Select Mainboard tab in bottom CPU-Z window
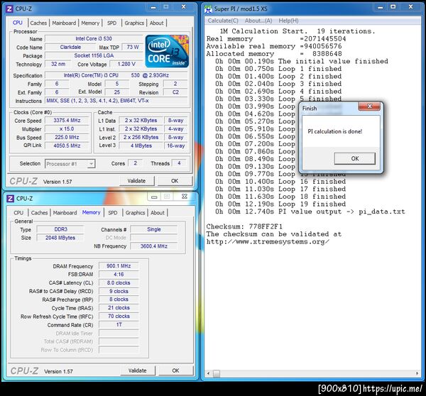 65,213
